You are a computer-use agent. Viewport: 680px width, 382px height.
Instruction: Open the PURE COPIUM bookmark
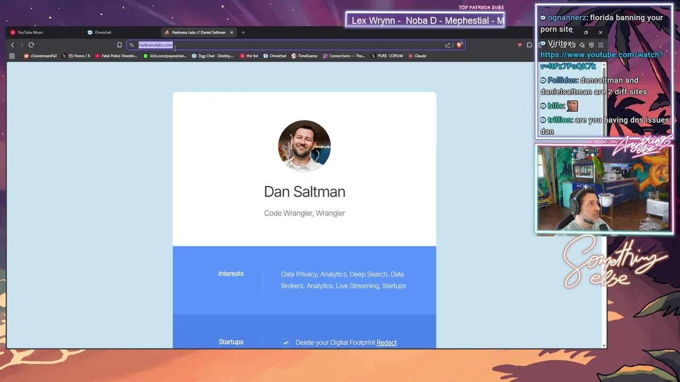(x=387, y=56)
